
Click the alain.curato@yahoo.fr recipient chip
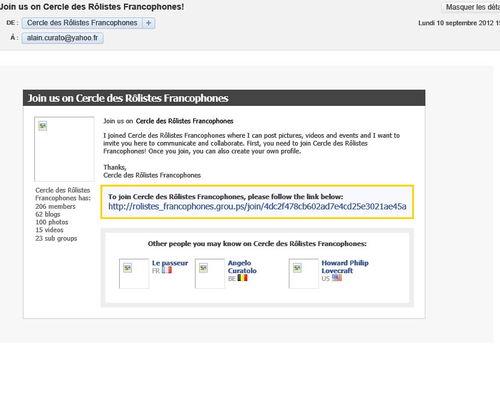click(x=63, y=38)
